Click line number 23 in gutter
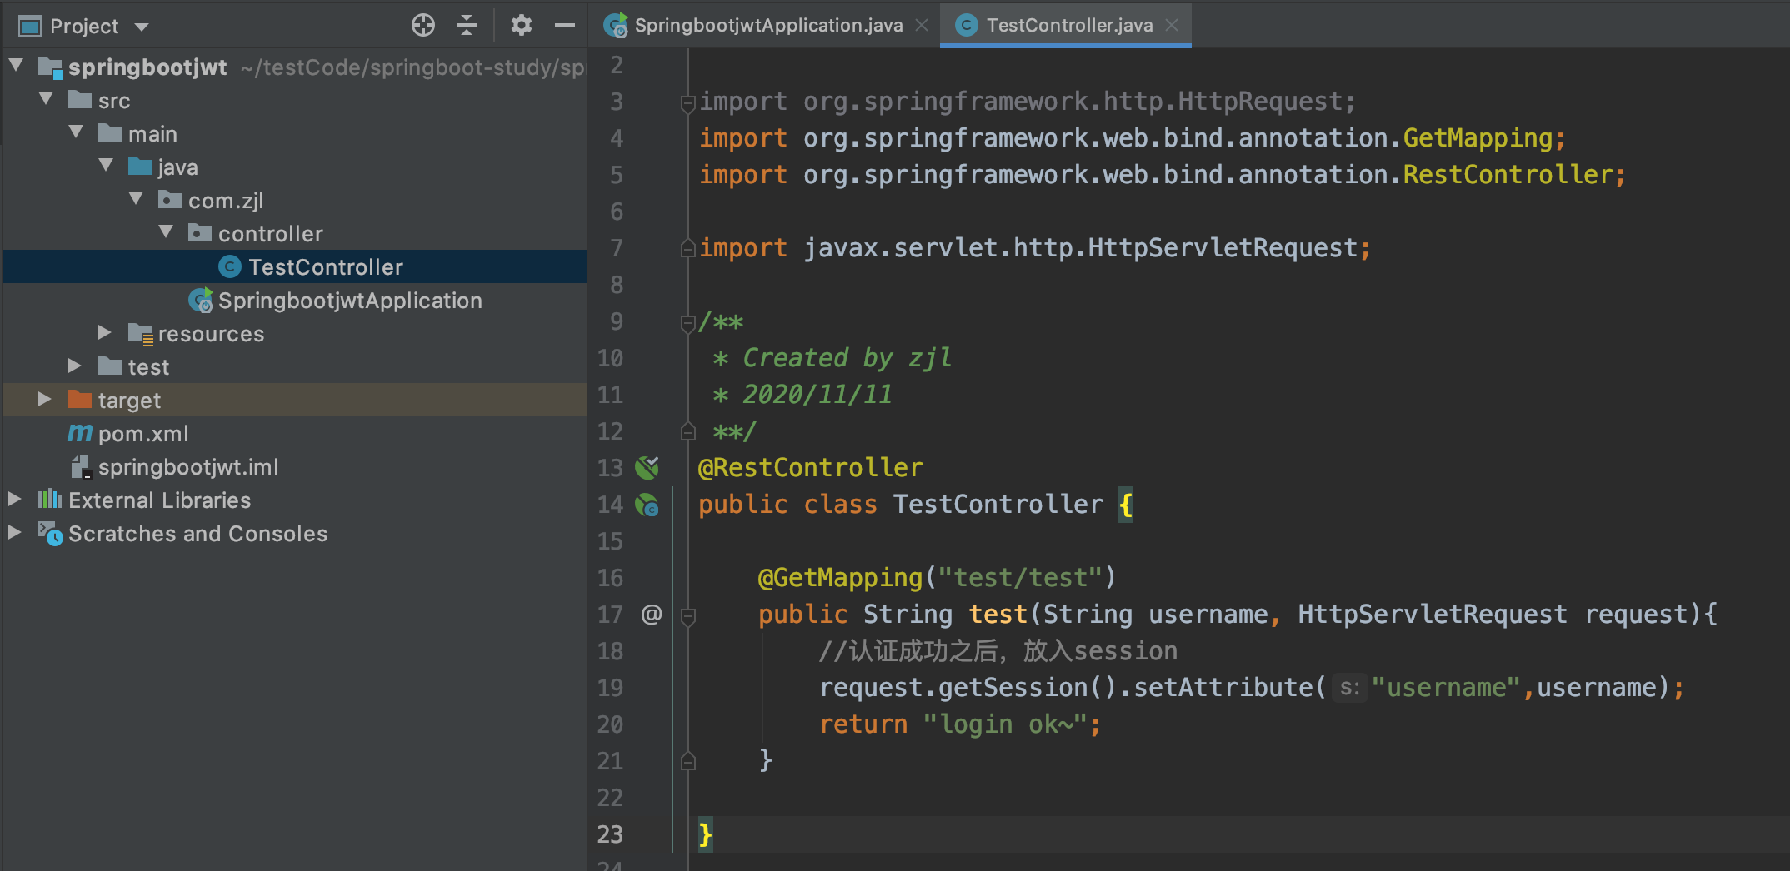This screenshot has width=1790, height=871. (610, 834)
